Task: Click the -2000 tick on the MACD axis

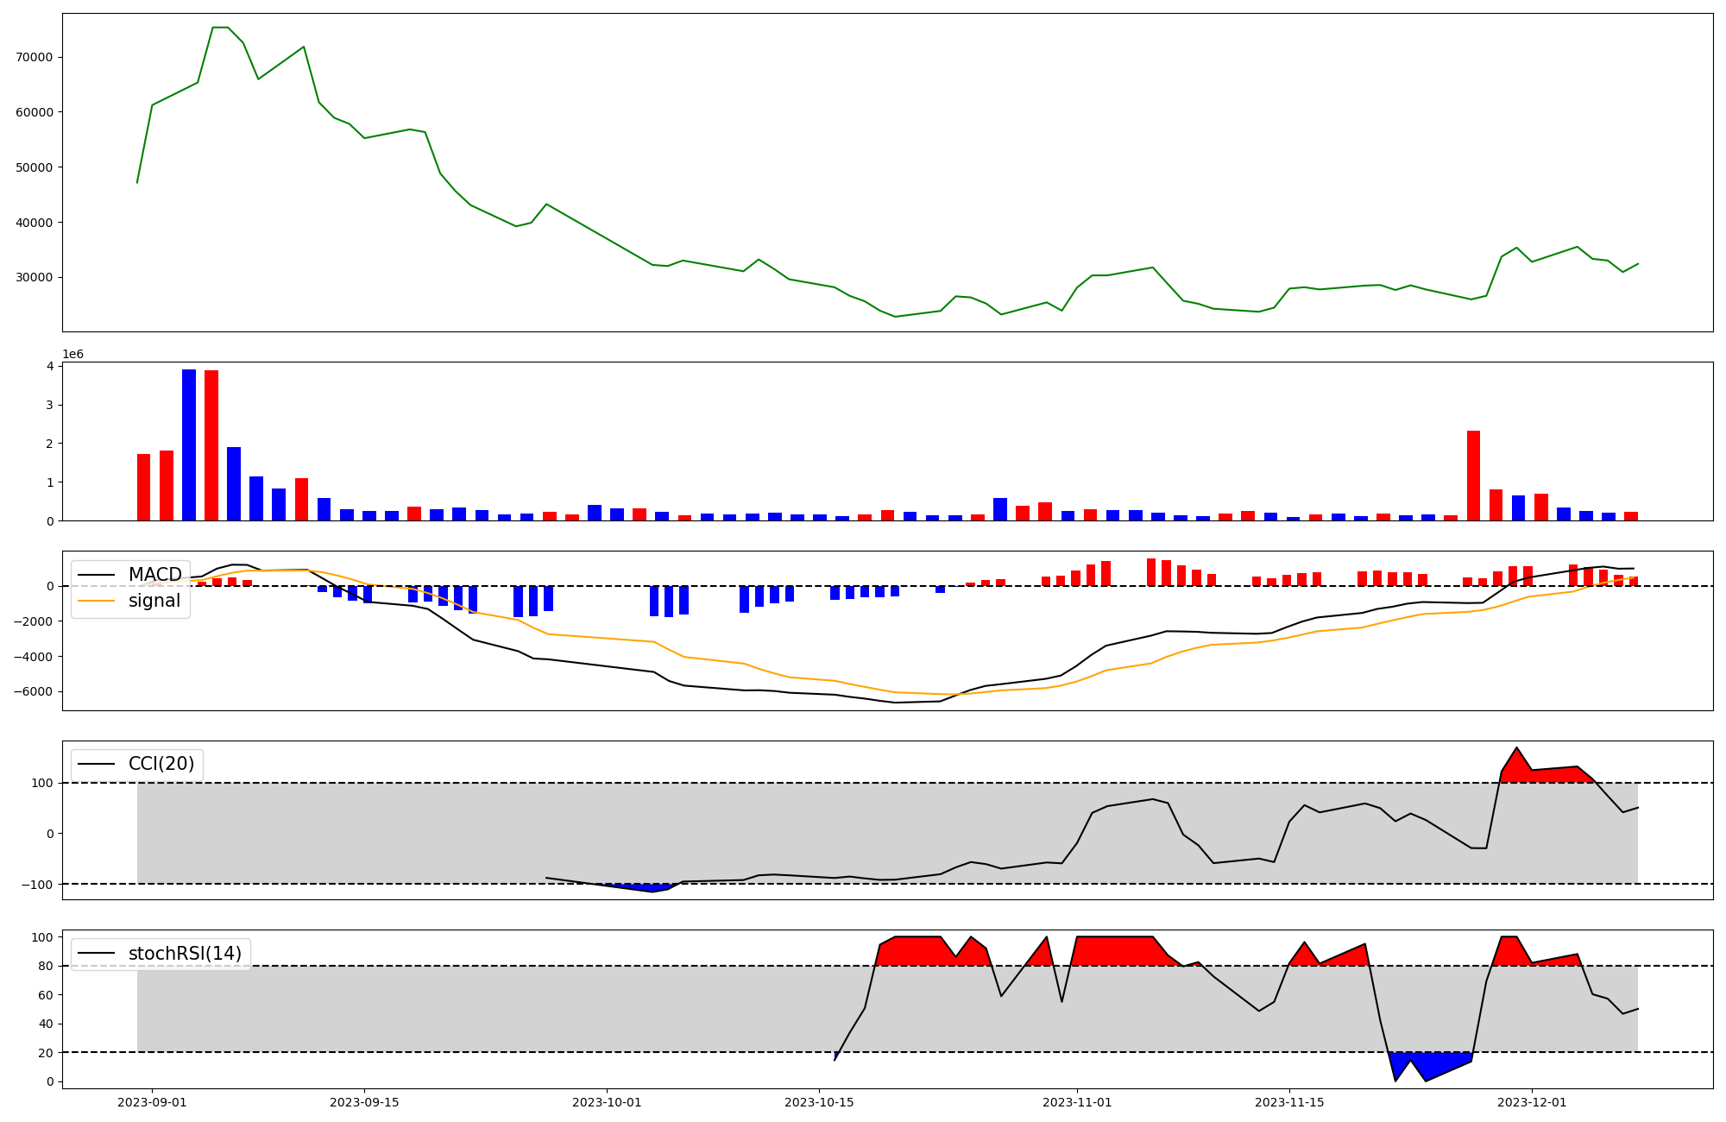Action: tap(33, 621)
